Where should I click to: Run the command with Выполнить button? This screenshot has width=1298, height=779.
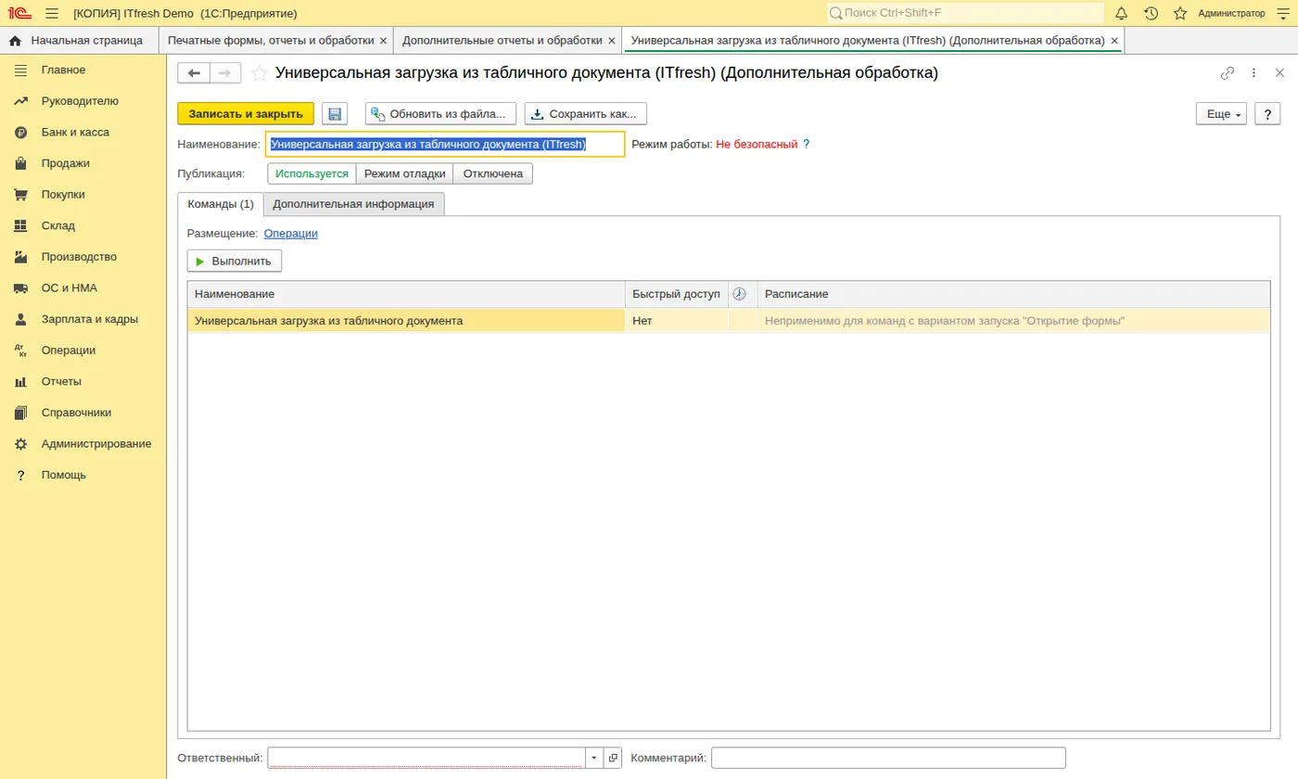click(235, 262)
